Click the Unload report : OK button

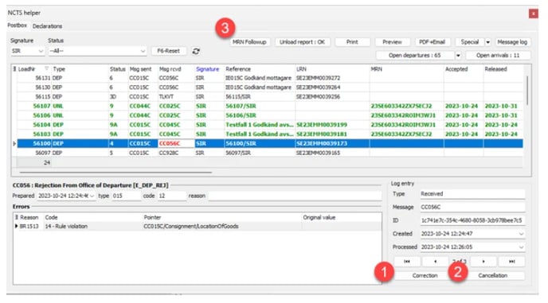302,42
